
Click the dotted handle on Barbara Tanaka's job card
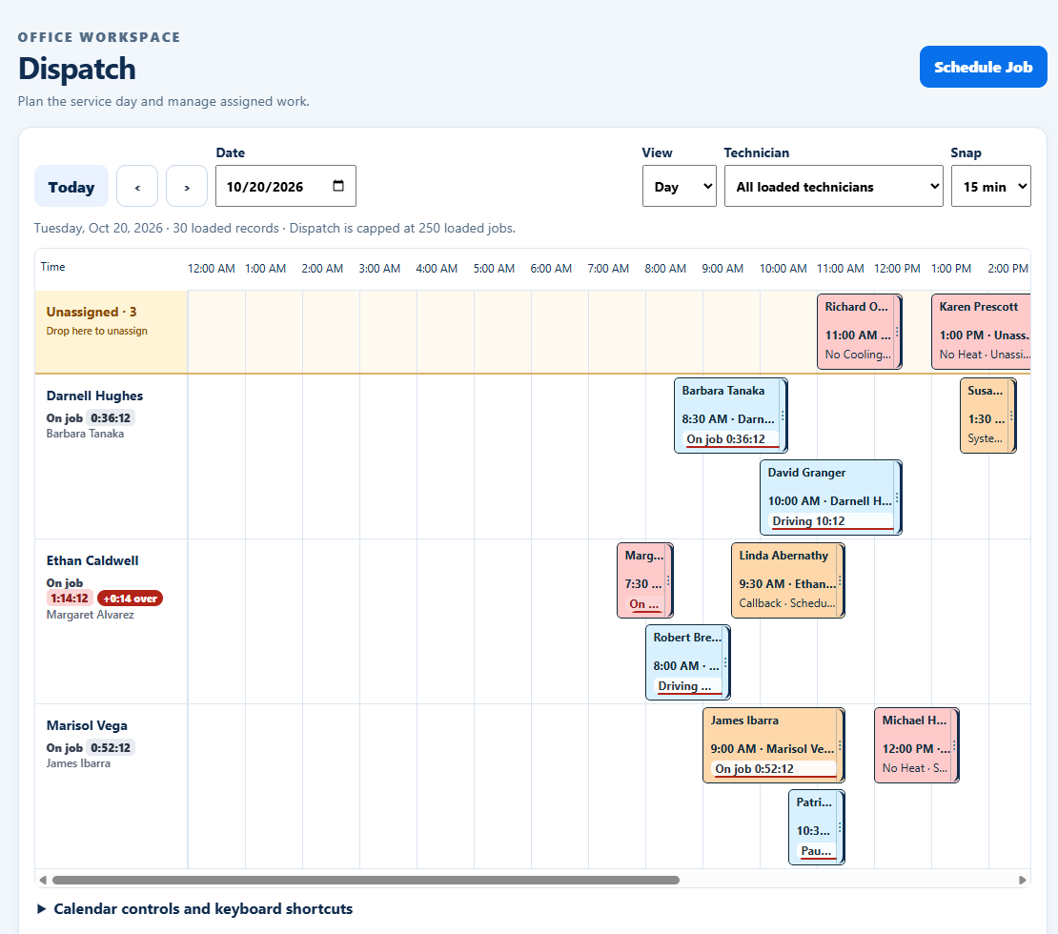[783, 416]
